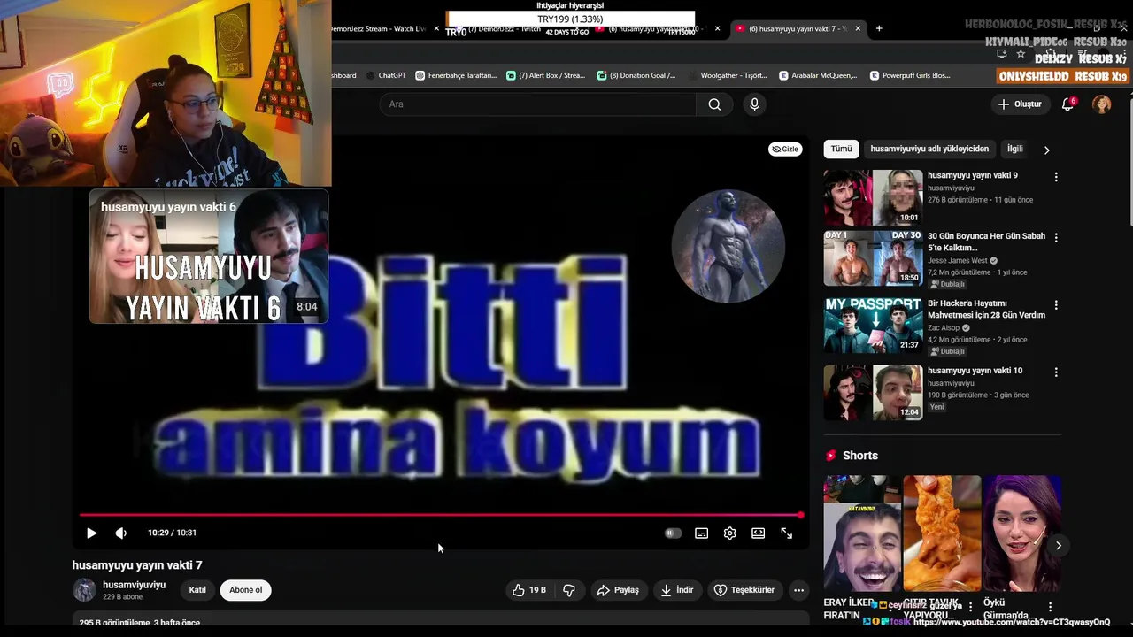The height and width of the screenshot is (637, 1133).
Task: Start voice search with microphone icon
Action: [754, 104]
